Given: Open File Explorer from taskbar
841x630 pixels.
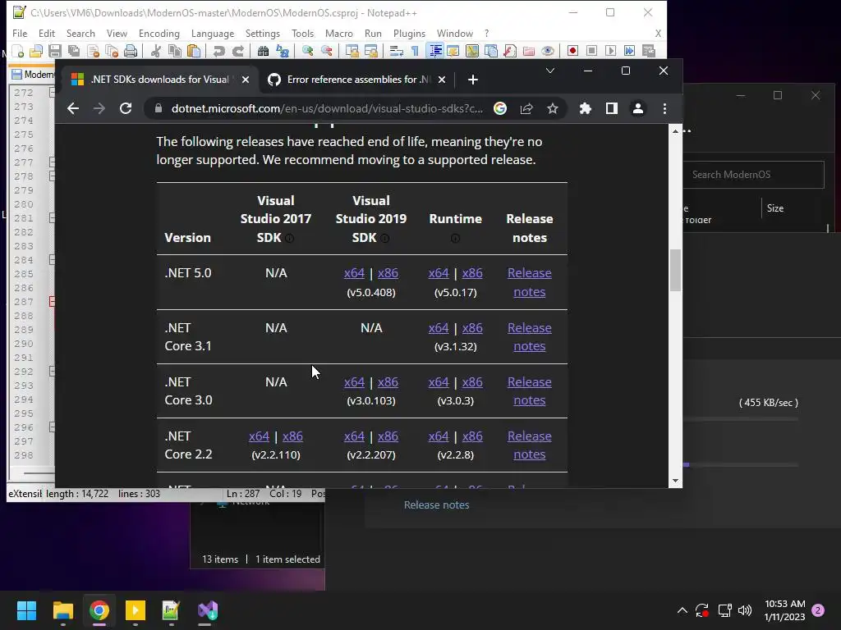Looking at the screenshot, I should (62, 610).
